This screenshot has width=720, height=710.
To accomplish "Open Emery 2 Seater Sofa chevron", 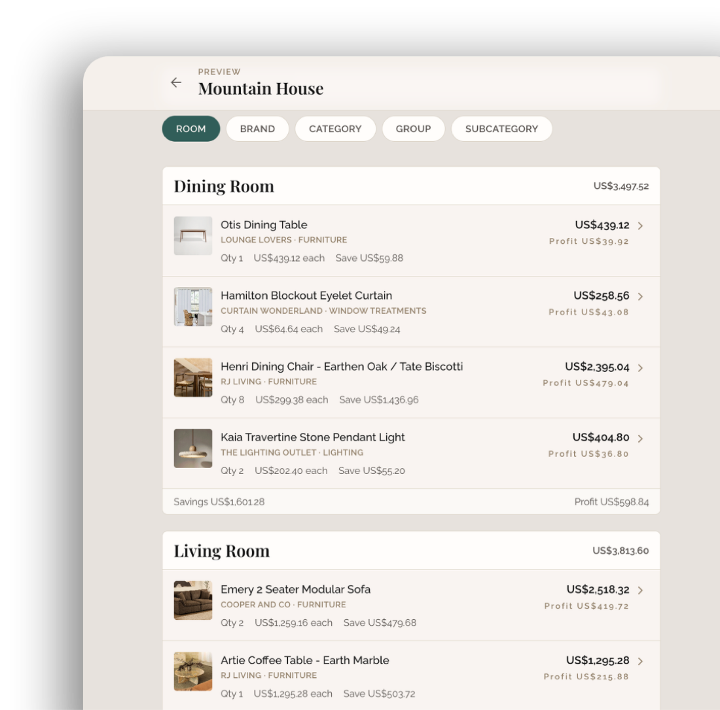I will coord(641,590).
